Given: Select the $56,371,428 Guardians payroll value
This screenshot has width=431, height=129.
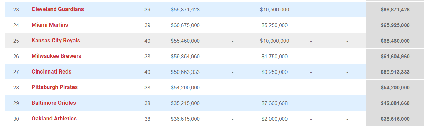Looking at the screenshot, I should 185,10.
